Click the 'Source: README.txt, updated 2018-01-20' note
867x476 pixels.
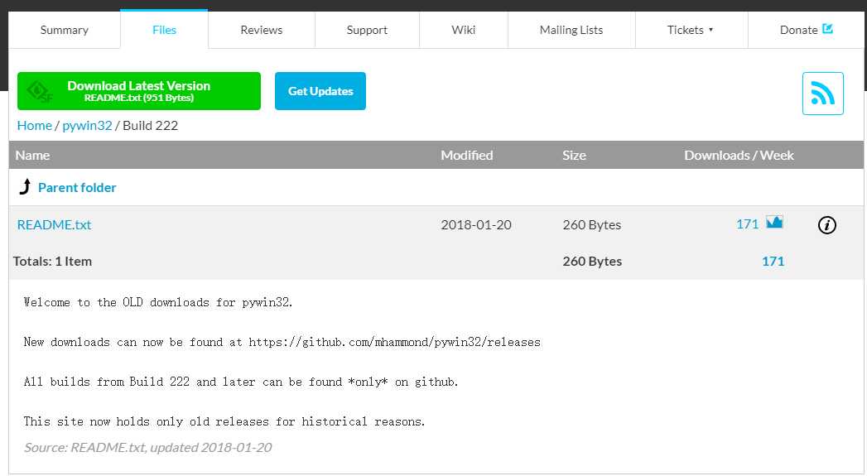(147, 447)
